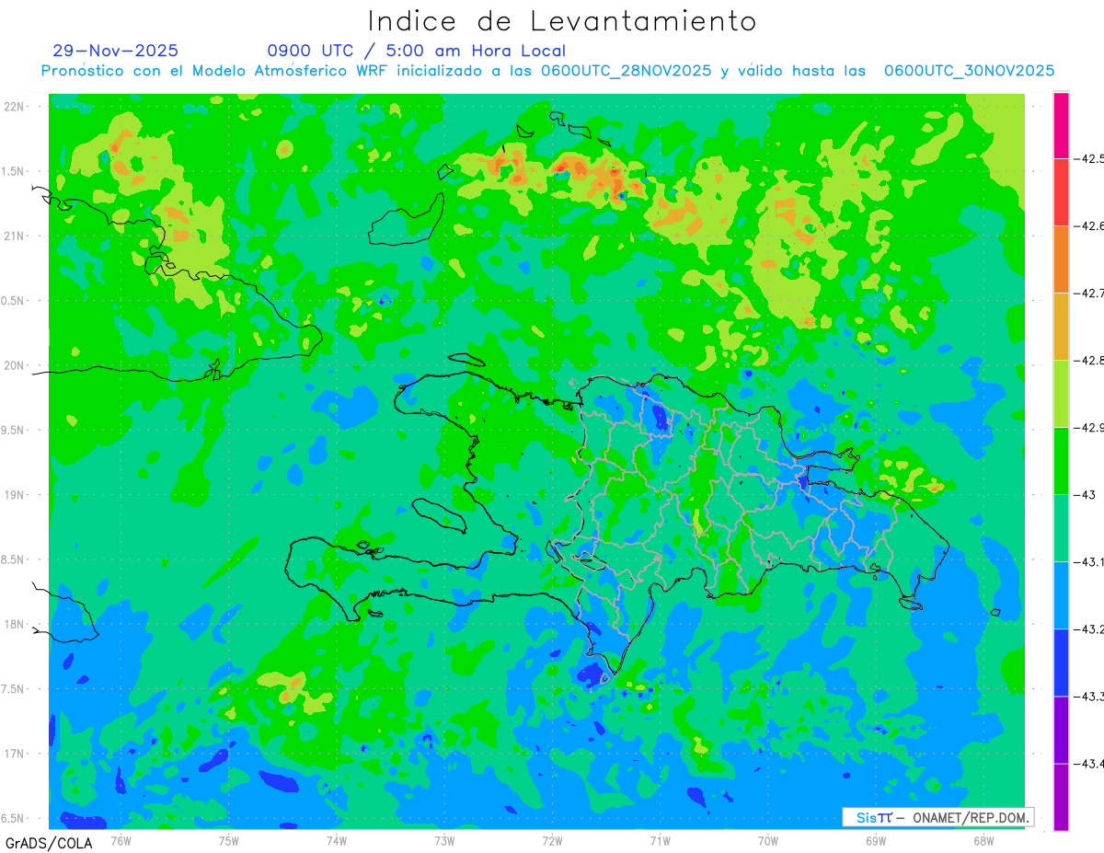This screenshot has height=853, width=1104.
Task: Click the '-42.9' color scale value
Action: pyautogui.click(x=1090, y=428)
